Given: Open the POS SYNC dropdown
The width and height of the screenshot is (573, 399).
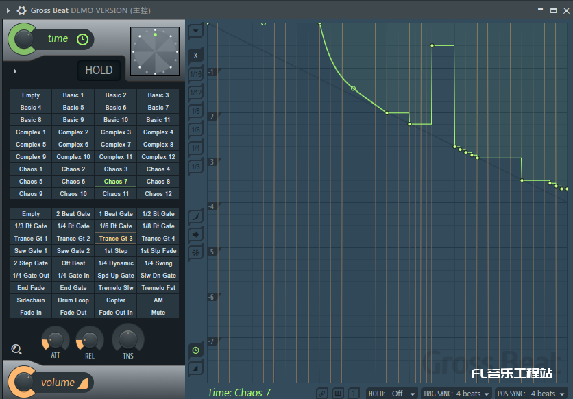Looking at the screenshot, I should 532,394.
